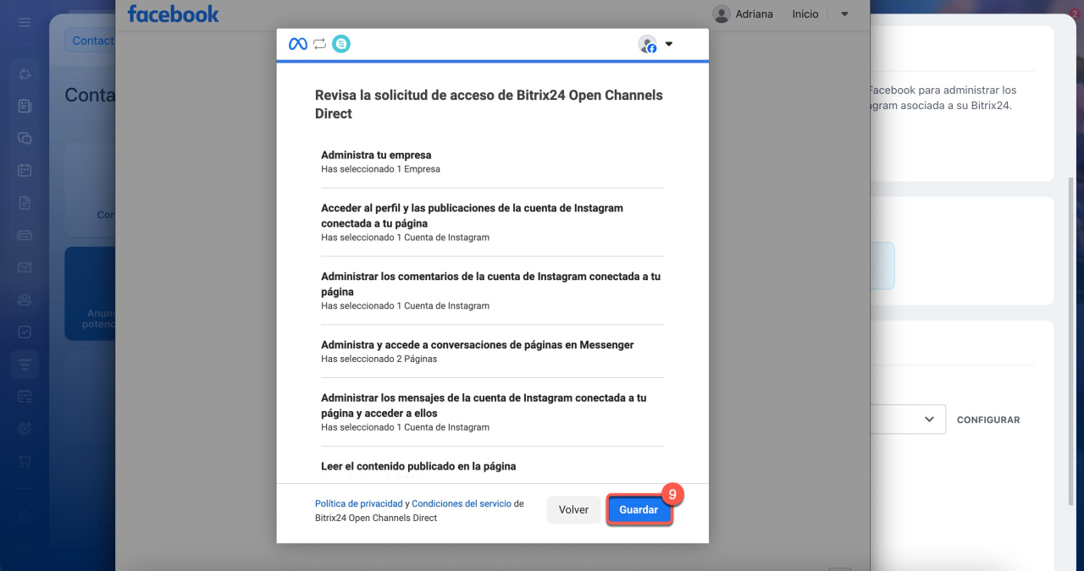The width and height of the screenshot is (1084, 571).
Task: Open the workgroups people icon in sidebar
Action: 25,299
